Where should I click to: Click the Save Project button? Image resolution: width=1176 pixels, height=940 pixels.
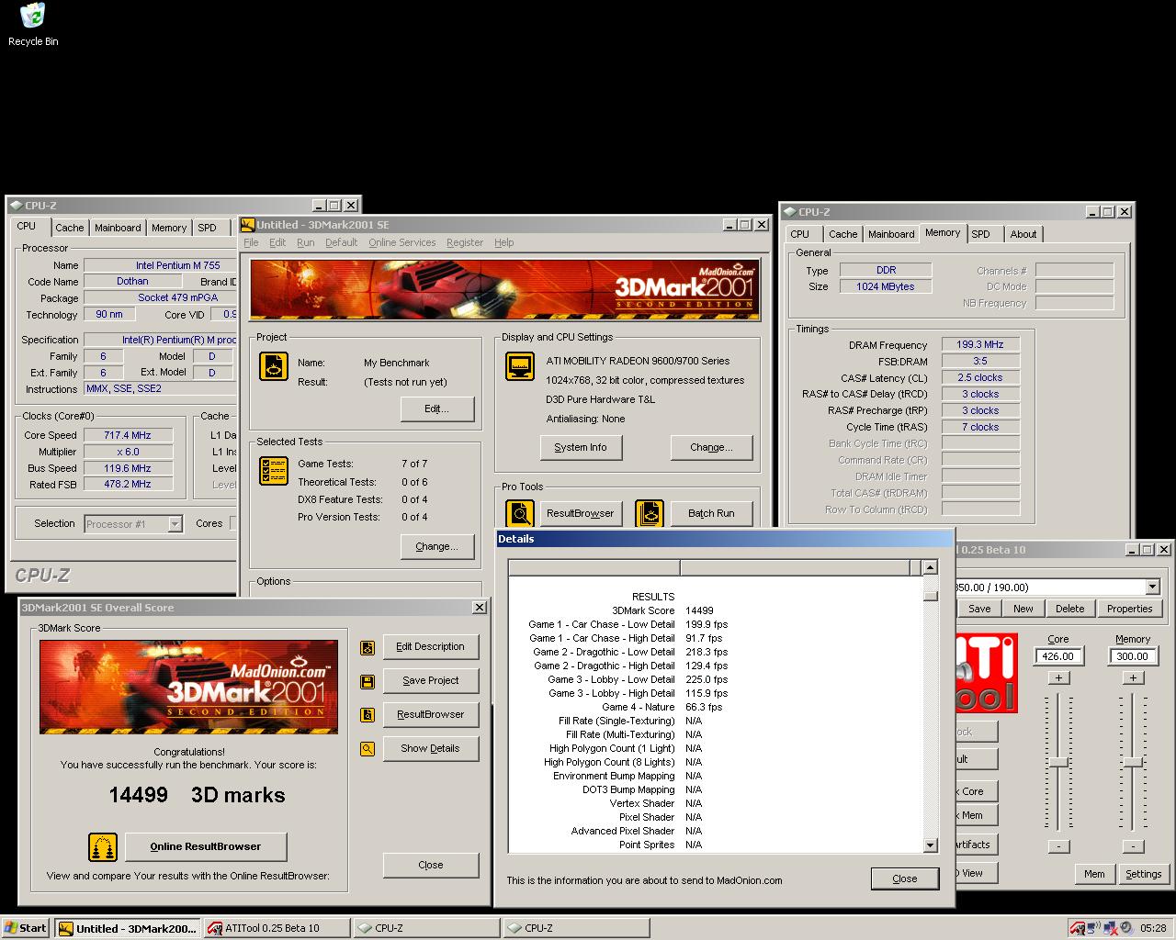(x=431, y=680)
